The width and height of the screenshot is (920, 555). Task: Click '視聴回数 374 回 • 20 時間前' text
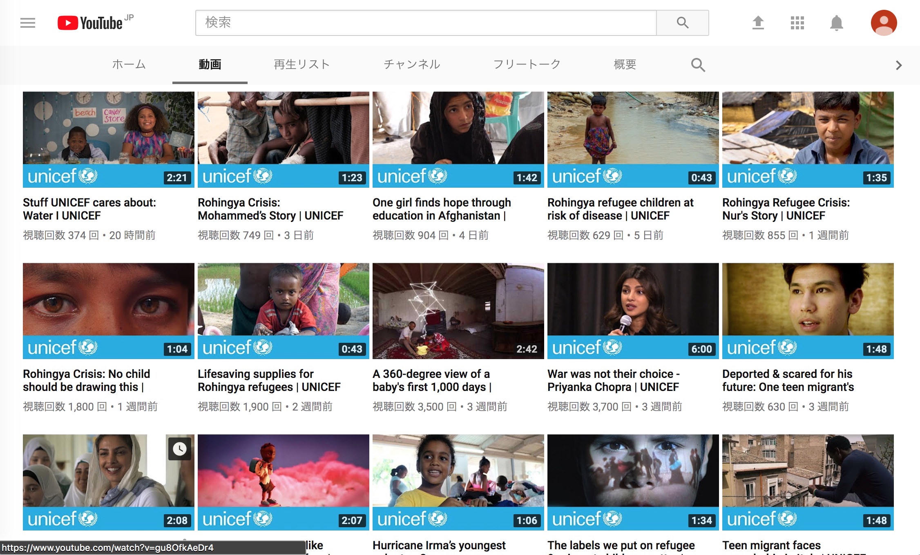(x=89, y=235)
